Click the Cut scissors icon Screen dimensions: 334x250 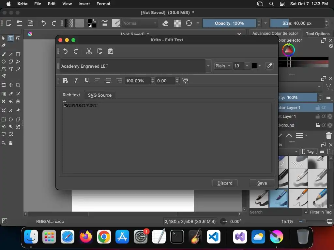pos(89,51)
